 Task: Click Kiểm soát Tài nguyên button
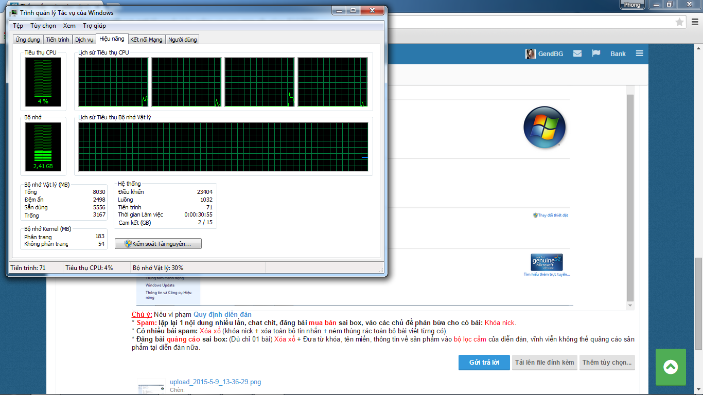(158, 244)
